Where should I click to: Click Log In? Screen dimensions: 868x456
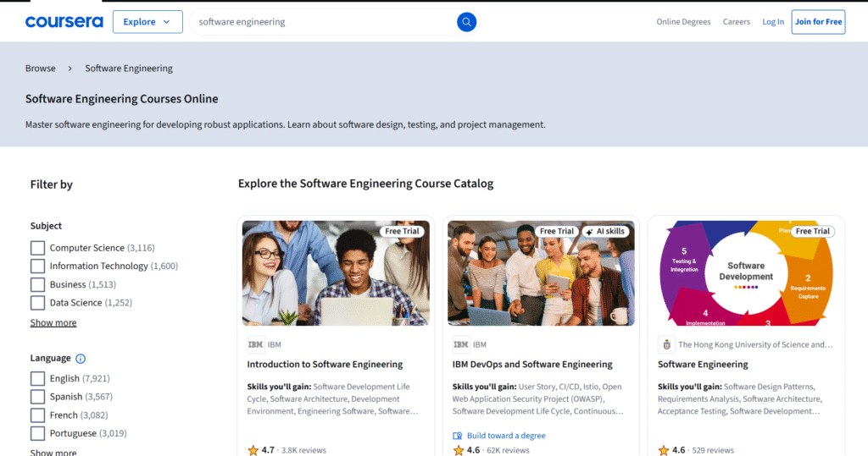tap(773, 21)
